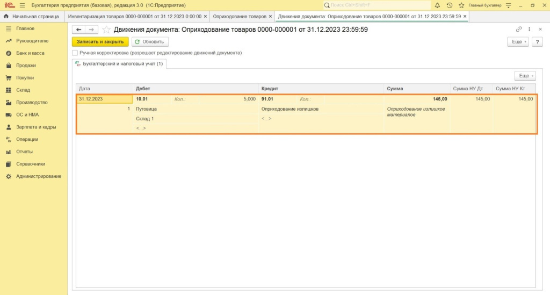Click Обновить button
550x295 pixels.
(x=150, y=42)
